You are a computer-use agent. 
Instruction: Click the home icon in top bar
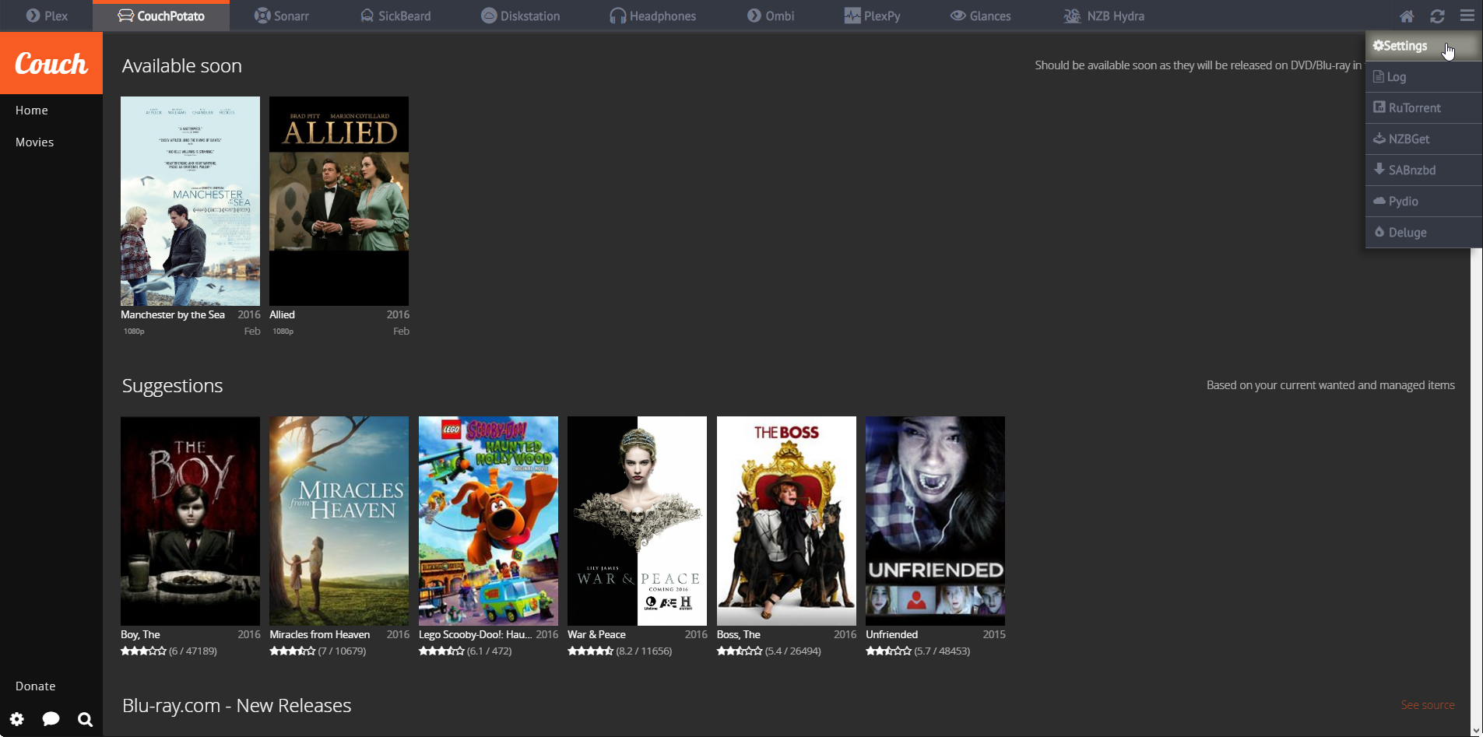tap(1407, 16)
